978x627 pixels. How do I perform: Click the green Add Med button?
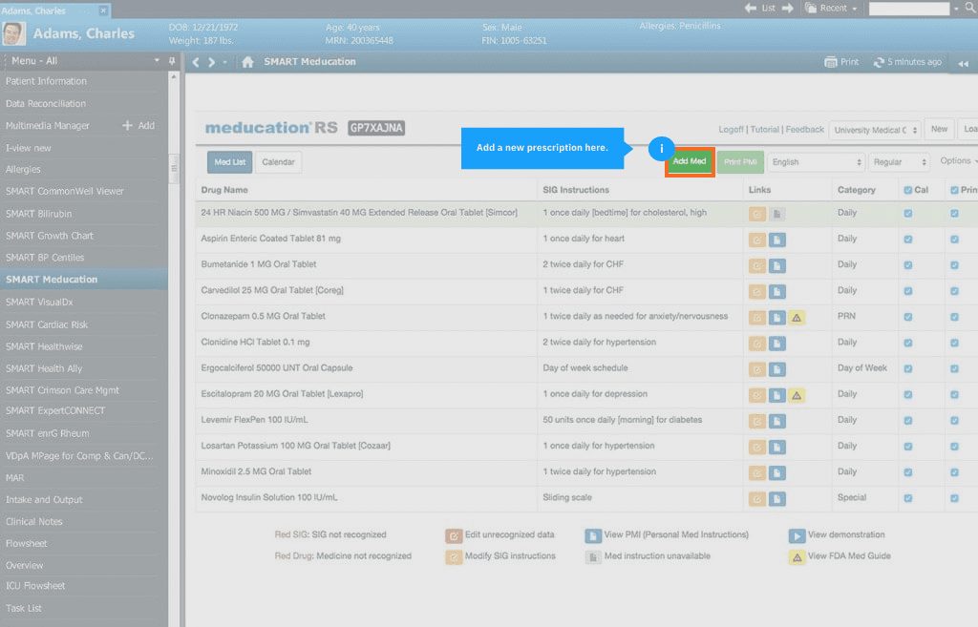[x=690, y=161]
